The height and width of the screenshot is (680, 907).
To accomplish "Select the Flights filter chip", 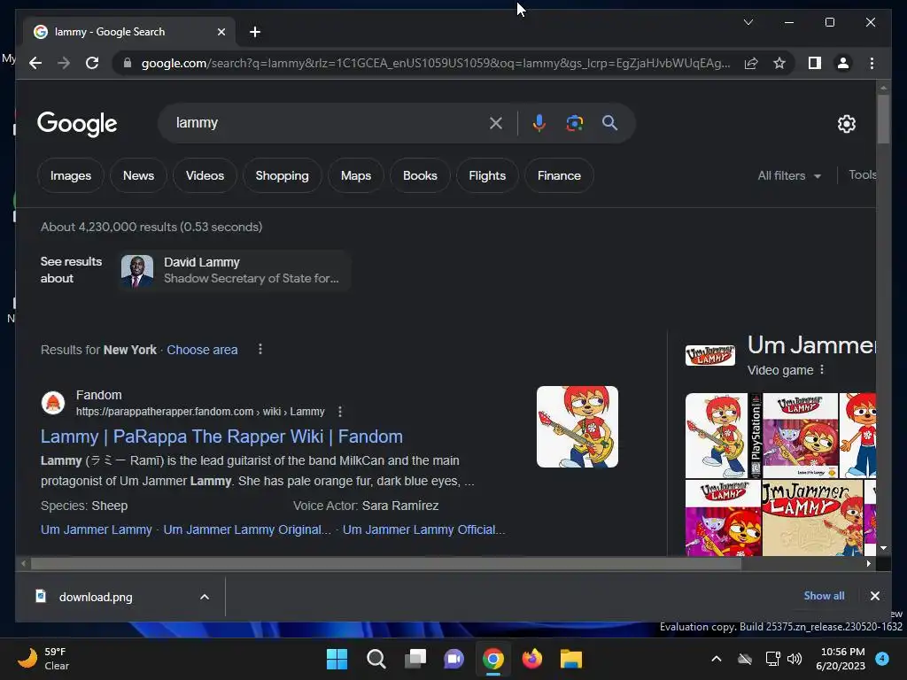I will [487, 175].
